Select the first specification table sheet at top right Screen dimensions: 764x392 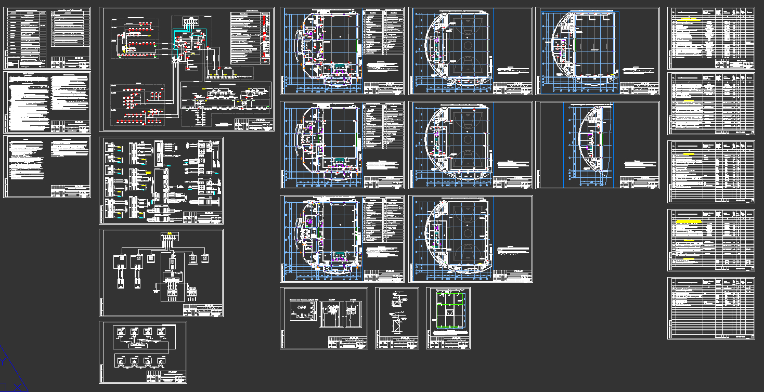point(711,38)
